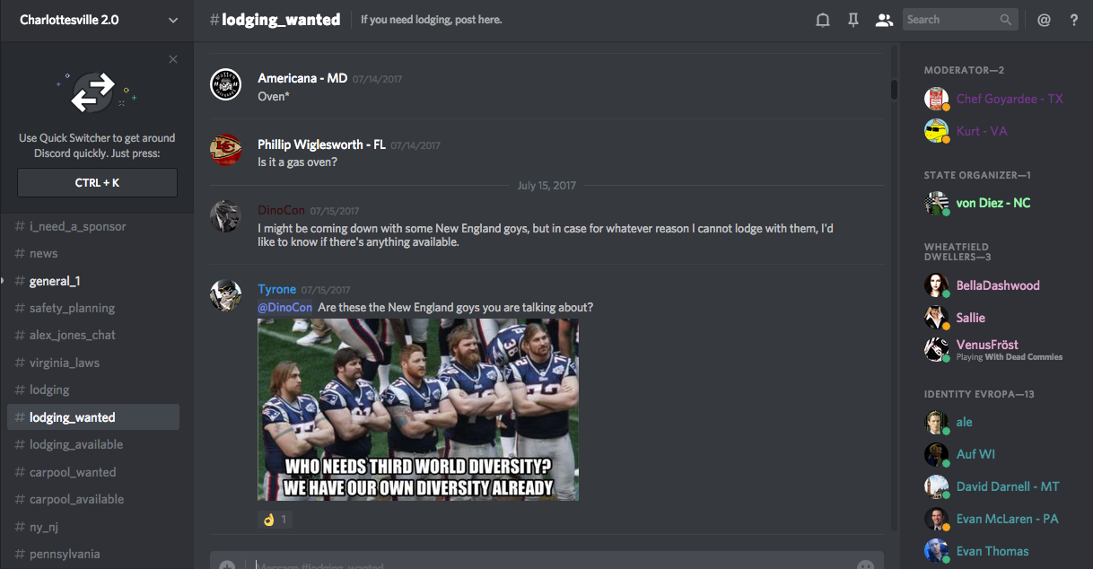Click the CTRL + K button

click(x=97, y=182)
